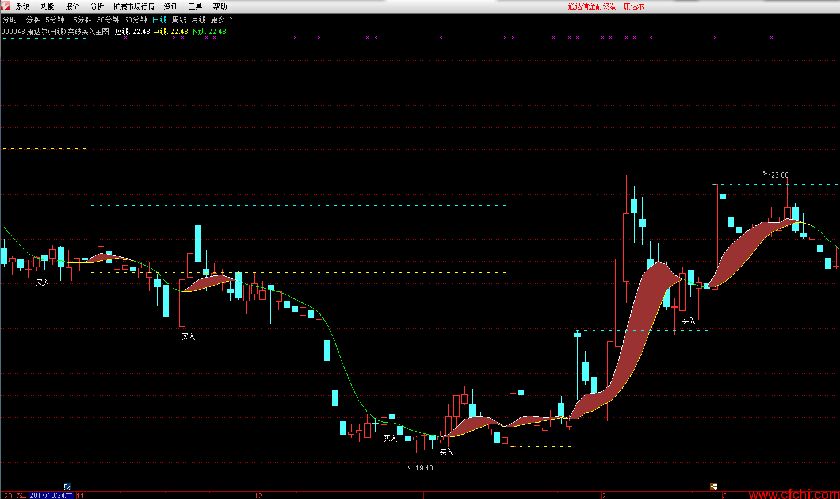Viewport: 840px width, 499px height.
Task: Switch to the 15分钟 period tab
Action: 81,20
